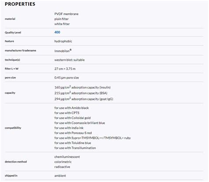Click the goat IgG capacity line
This screenshot has width=209, height=182.
84,99
